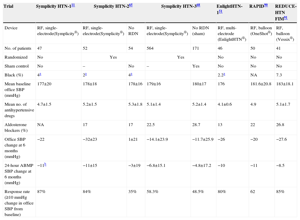Click the −27.6 office SBP change cell
Viewport: 300px width, 220px height.
(x=282, y=139)
